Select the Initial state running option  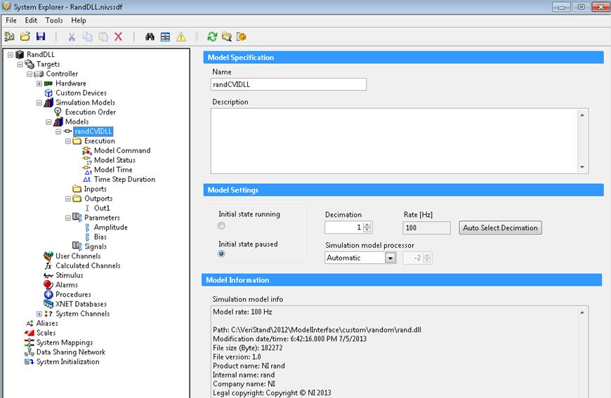pyautogui.click(x=222, y=225)
